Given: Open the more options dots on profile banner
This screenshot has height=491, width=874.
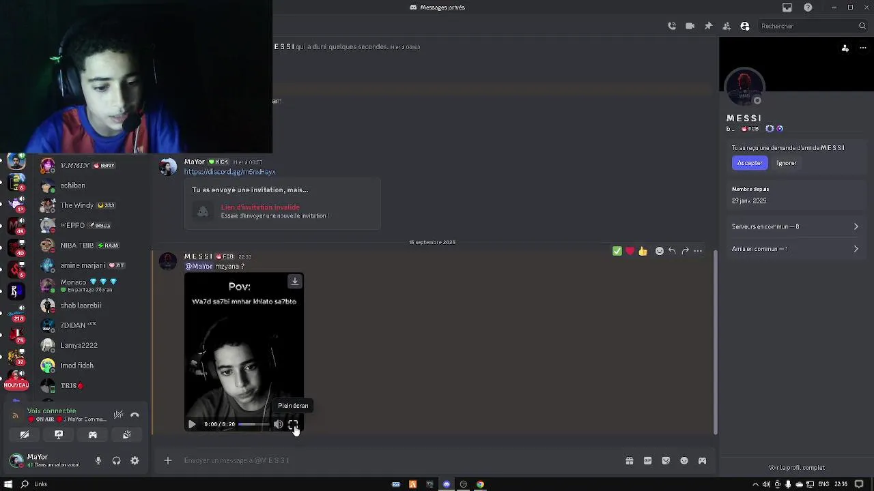Looking at the screenshot, I should click(x=862, y=48).
